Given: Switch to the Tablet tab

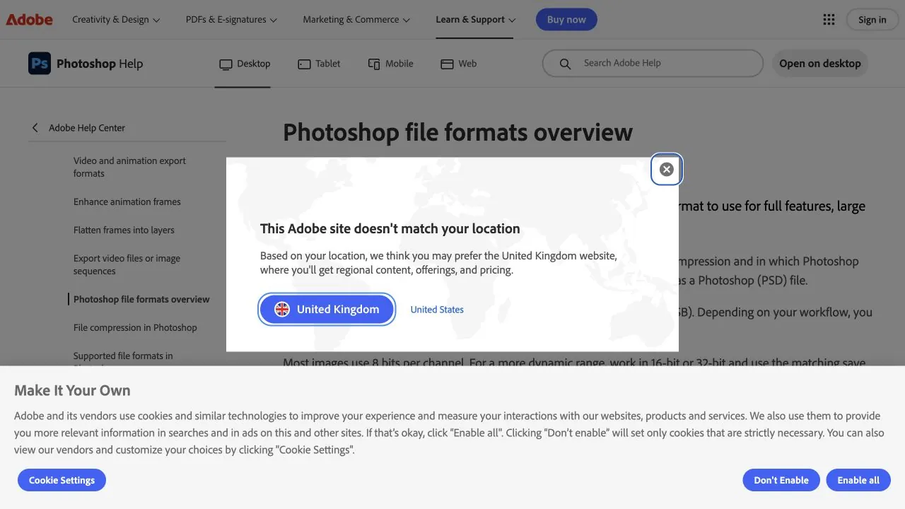Looking at the screenshot, I should coord(319,64).
